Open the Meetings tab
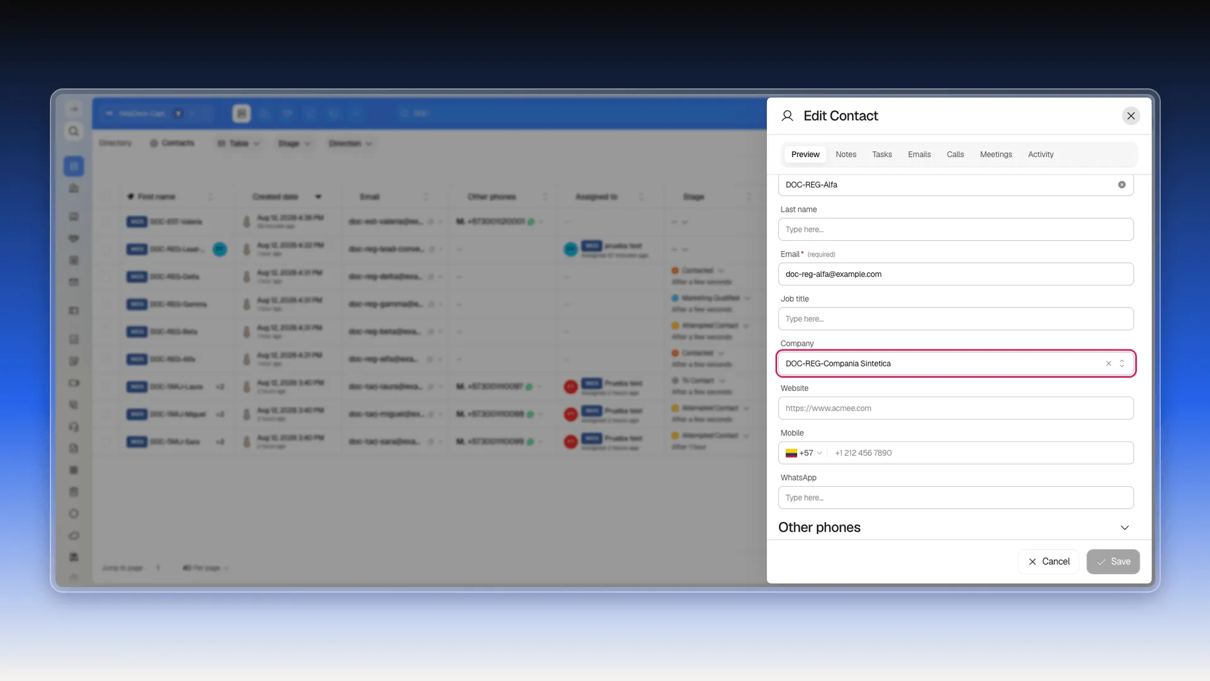1210x681 pixels. tap(996, 154)
